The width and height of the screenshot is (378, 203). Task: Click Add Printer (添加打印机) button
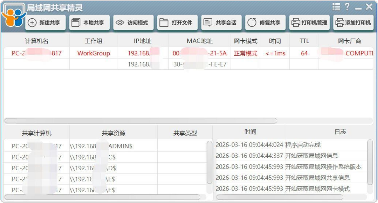tap(353, 23)
